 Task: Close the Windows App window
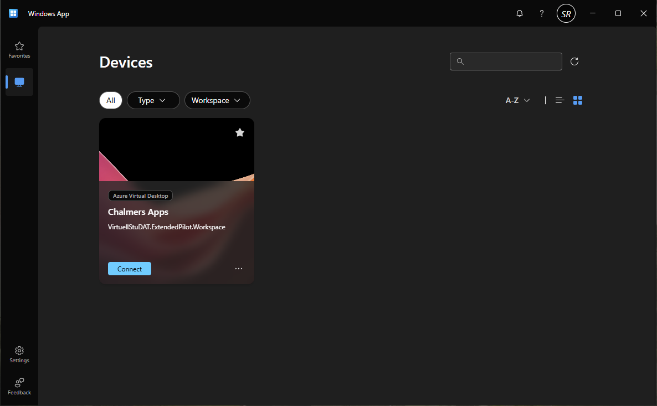644,13
